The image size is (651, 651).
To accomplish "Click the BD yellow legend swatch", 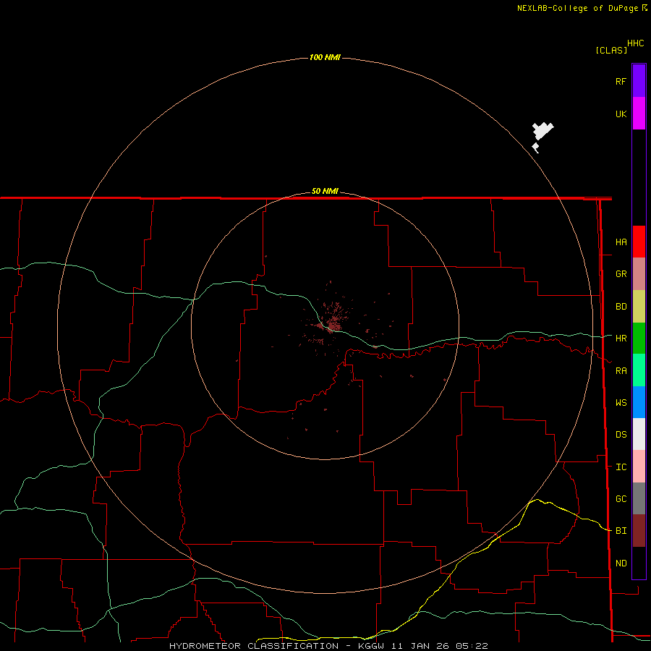I will coord(639,307).
